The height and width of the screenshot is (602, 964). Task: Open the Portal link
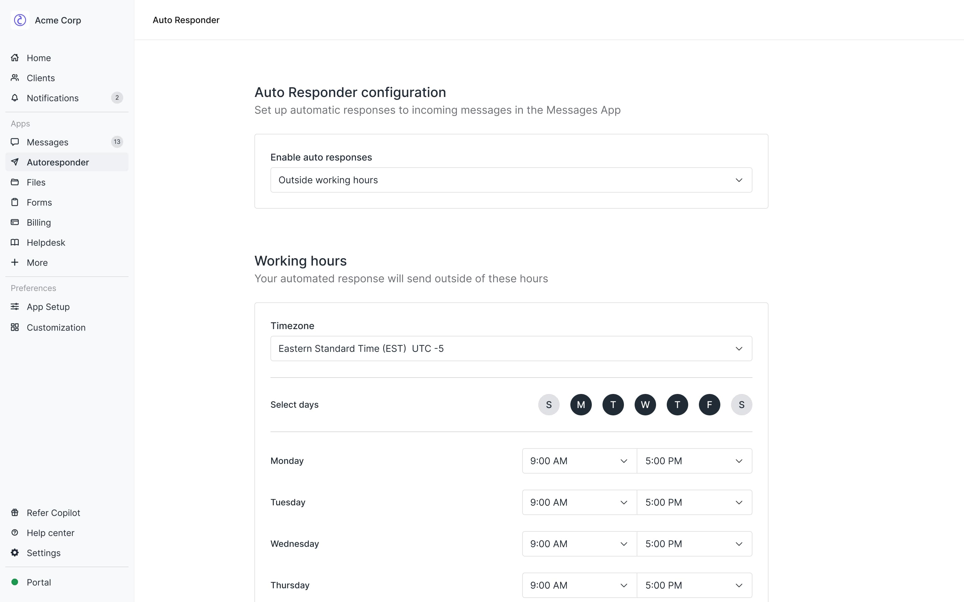tap(38, 582)
